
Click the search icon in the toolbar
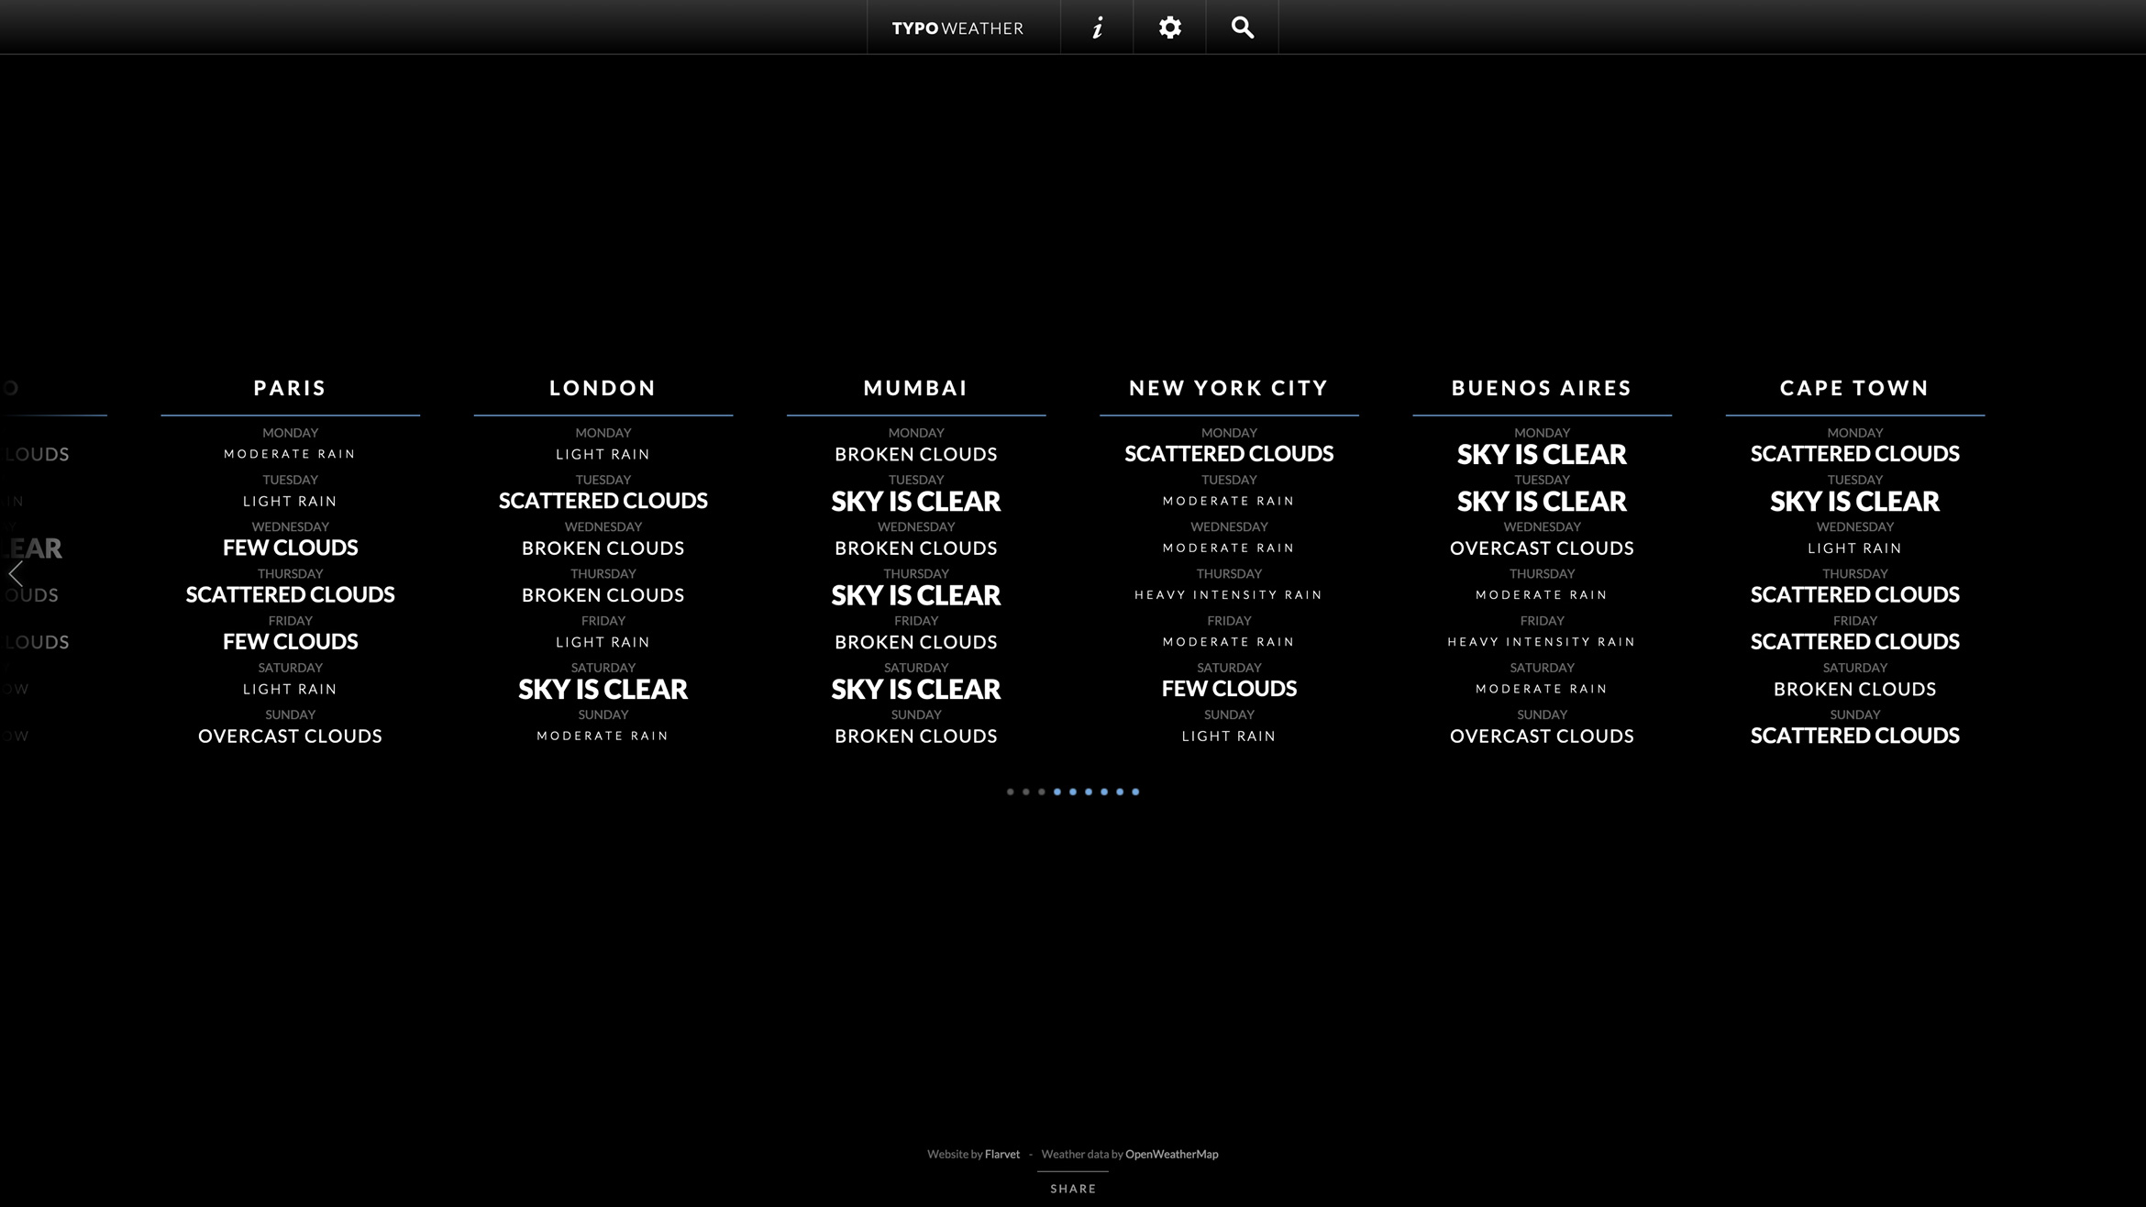coord(1243,28)
